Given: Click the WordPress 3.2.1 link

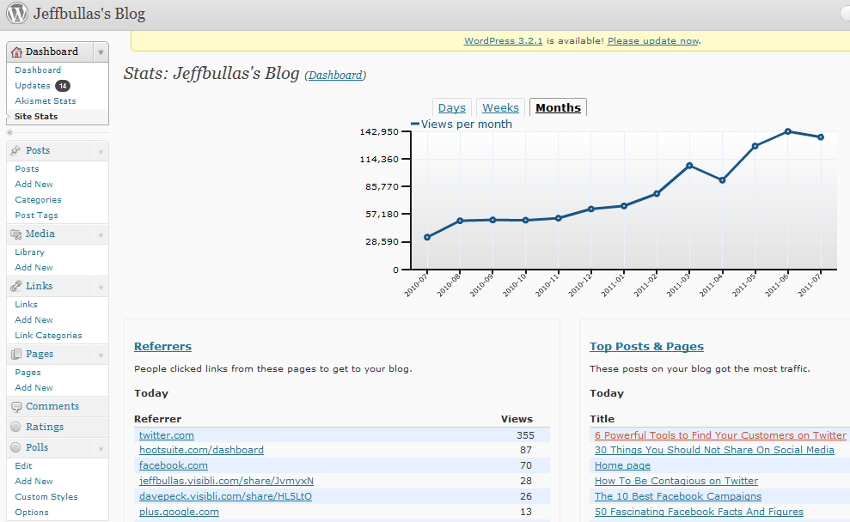Looking at the screenshot, I should click(x=503, y=40).
